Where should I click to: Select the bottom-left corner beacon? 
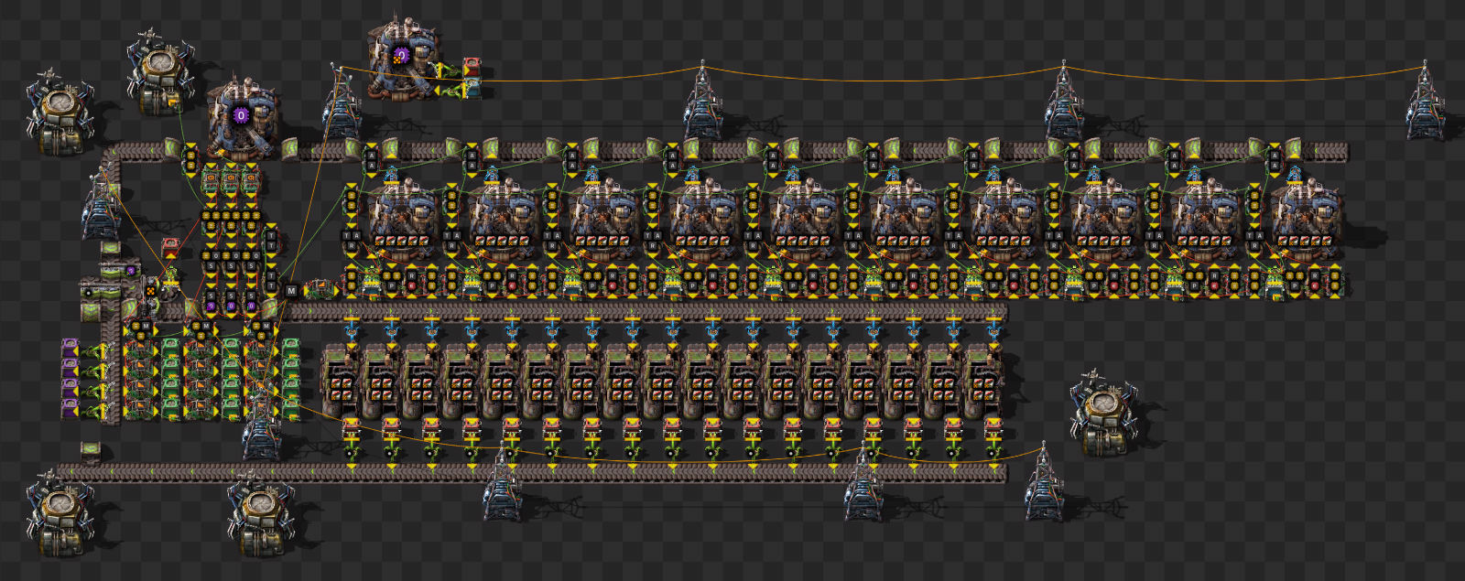(x=60, y=512)
